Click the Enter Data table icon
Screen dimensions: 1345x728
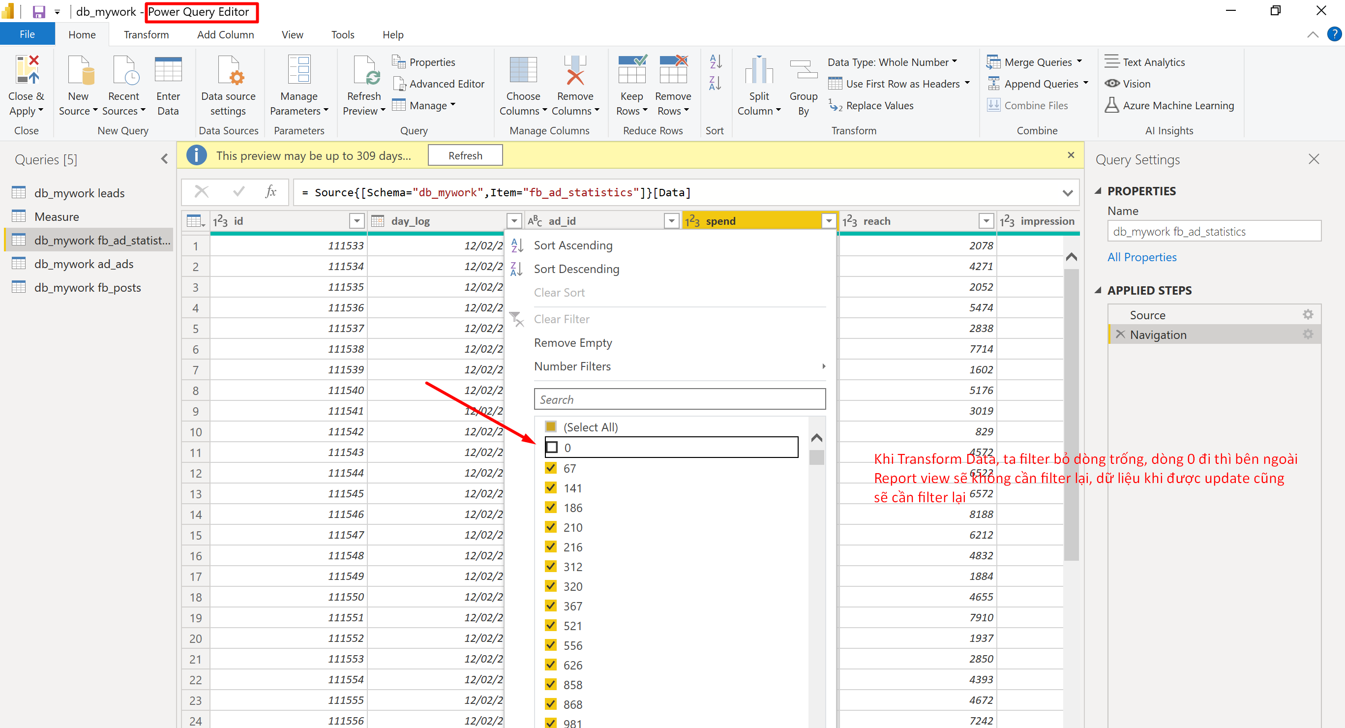coord(168,70)
